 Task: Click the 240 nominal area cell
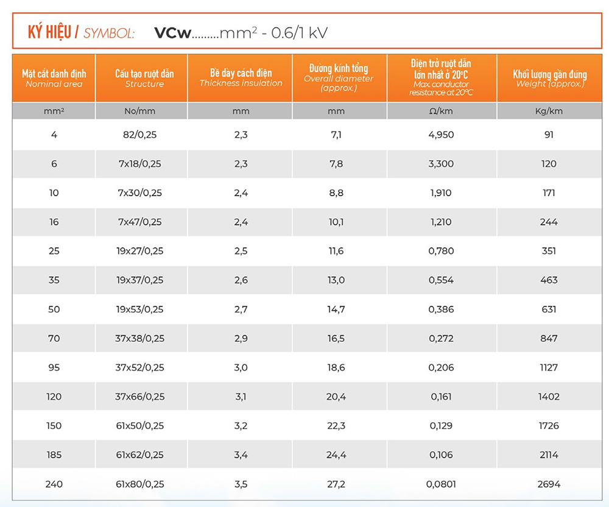[x=54, y=484]
